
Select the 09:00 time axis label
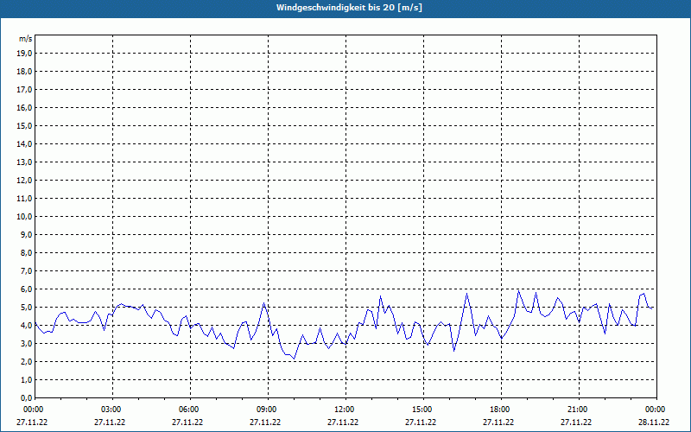click(268, 410)
